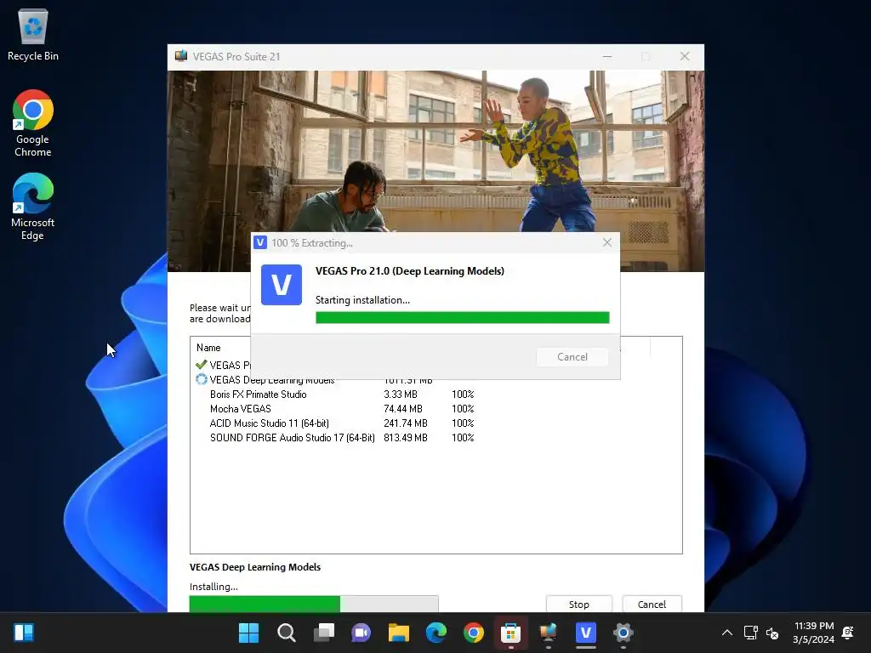Launch Microsoft Edge from taskbar
The image size is (871, 653).
point(436,633)
